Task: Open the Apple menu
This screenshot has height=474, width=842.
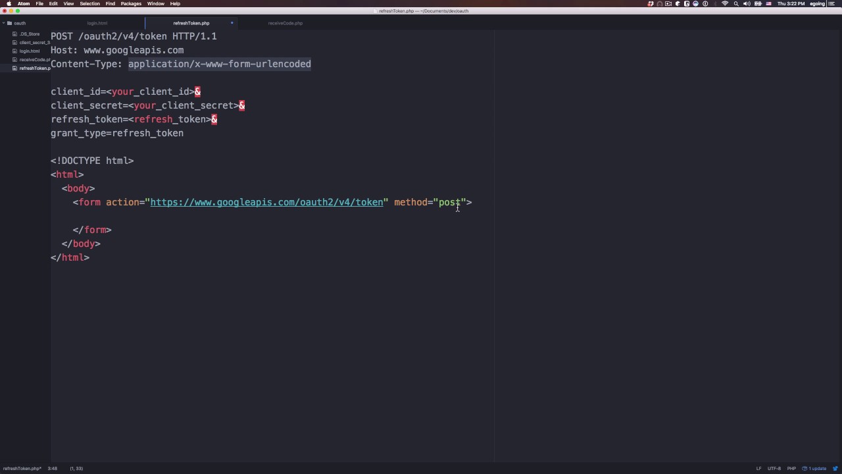Action: point(9,3)
